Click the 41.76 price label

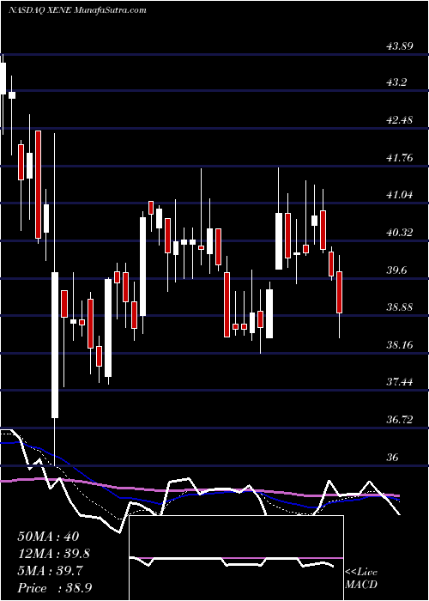[x=400, y=157]
